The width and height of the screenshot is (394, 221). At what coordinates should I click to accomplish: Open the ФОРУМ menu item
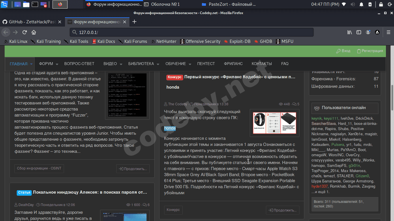[46, 64]
